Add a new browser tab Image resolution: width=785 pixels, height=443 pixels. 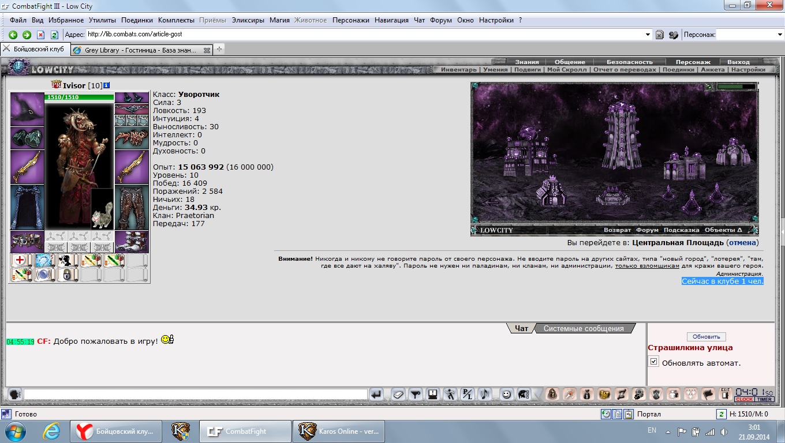tap(219, 50)
